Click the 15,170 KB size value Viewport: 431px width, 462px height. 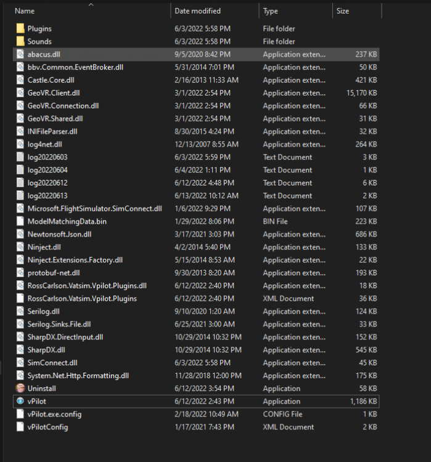click(x=362, y=93)
